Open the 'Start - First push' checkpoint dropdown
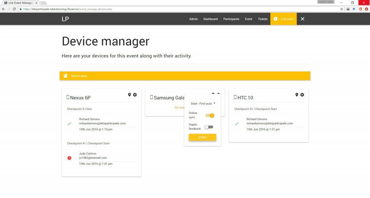The height and width of the screenshot is (198, 370). [202, 104]
